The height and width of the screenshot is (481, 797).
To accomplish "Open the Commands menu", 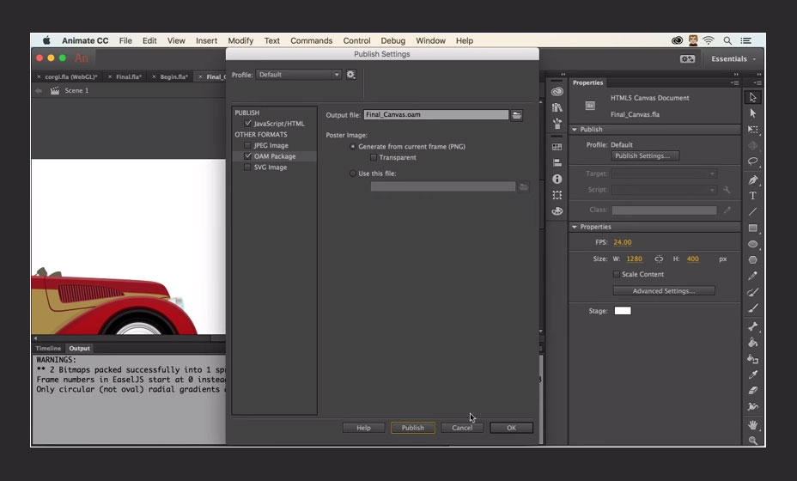I will coord(311,40).
